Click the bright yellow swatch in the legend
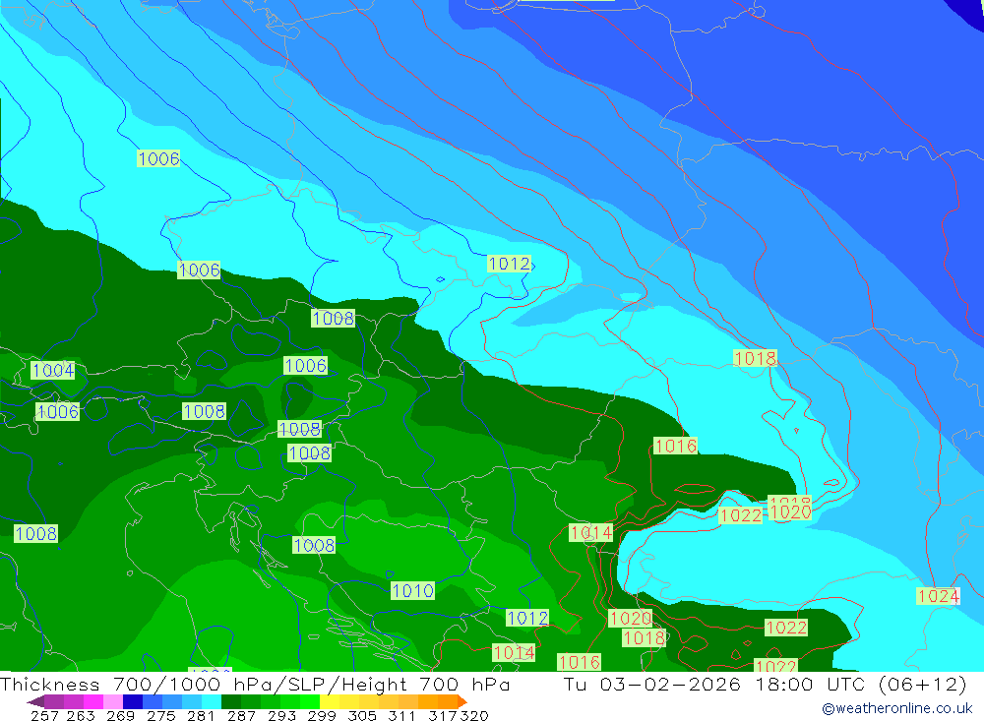Image resolution: width=984 pixels, height=721 pixels. [x=330, y=701]
